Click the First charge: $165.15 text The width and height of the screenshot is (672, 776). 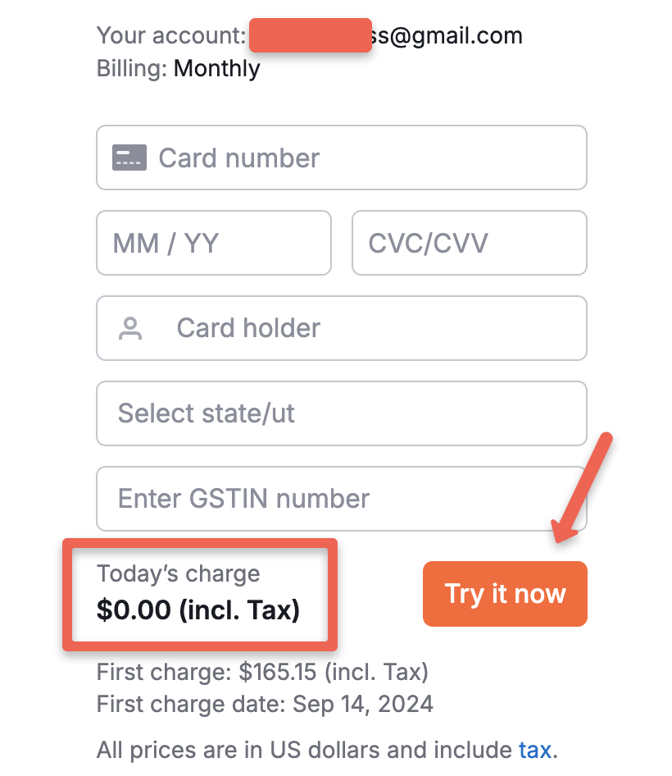coord(263,672)
